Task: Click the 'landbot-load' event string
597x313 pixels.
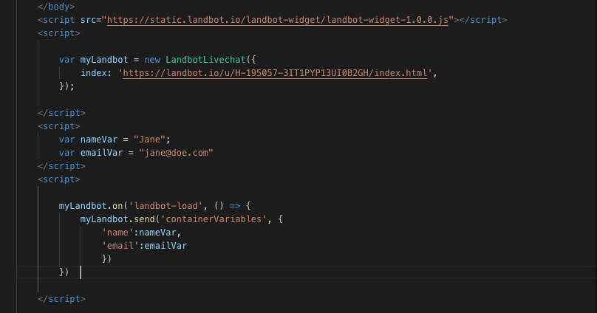Action: click(x=166, y=206)
